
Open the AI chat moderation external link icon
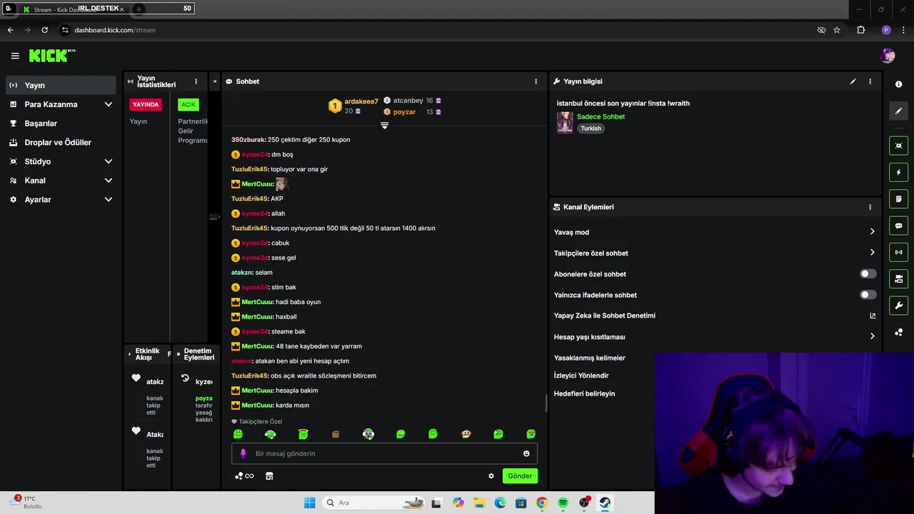click(x=873, y=316)
